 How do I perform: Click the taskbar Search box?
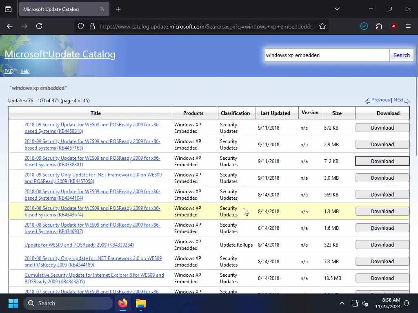click(x=68, y=303)
